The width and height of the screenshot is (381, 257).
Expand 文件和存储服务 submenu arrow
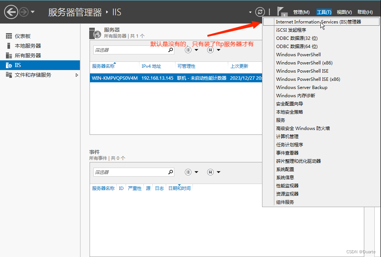tap(77, 75)
